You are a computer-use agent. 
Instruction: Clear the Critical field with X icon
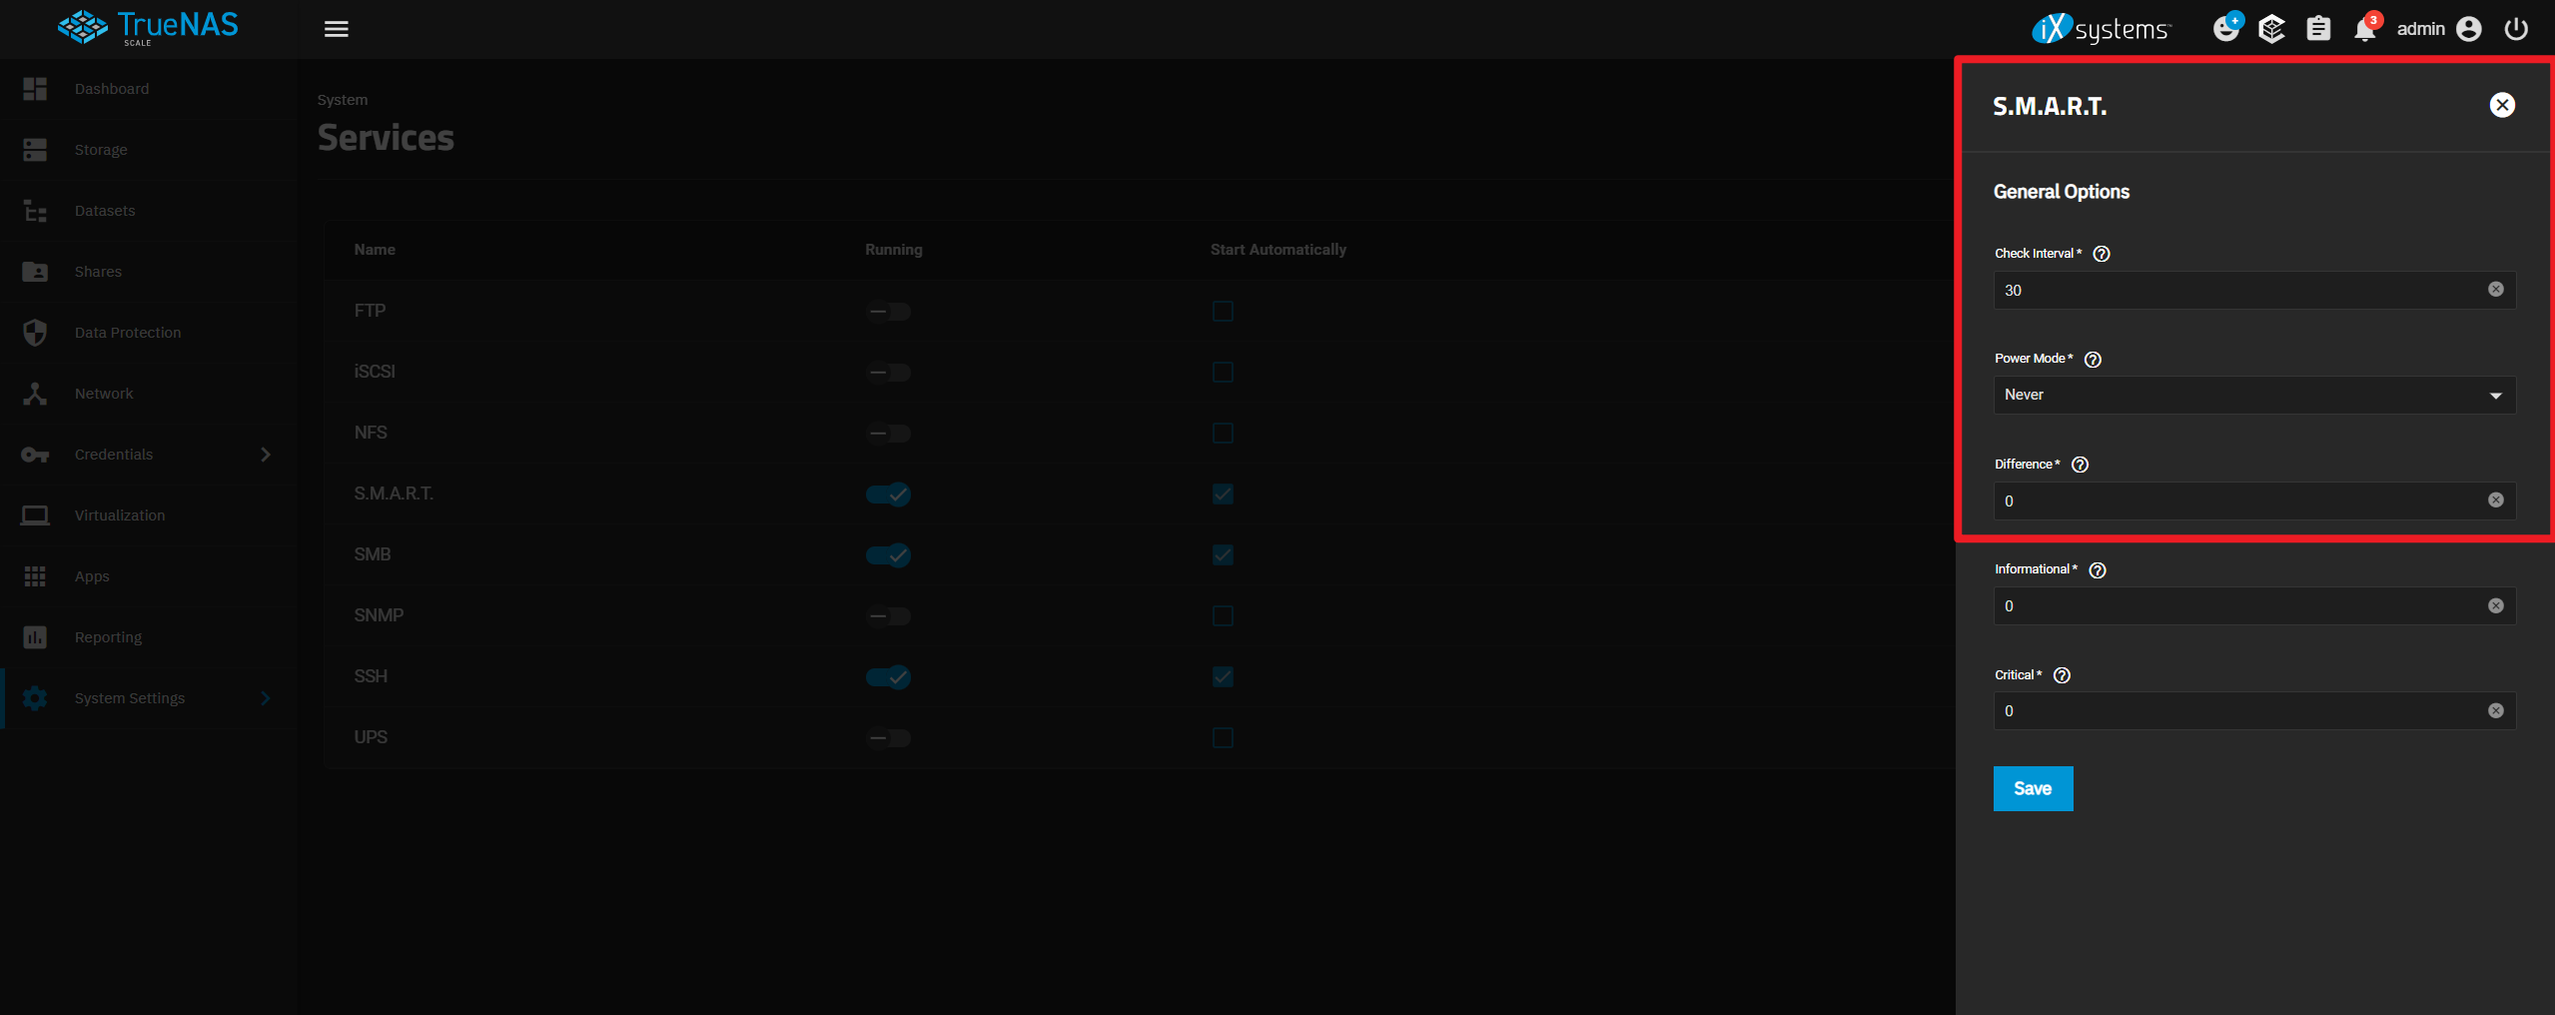[2495, 711]
